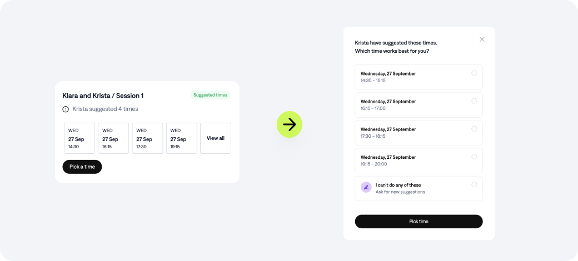Open View all suggested times

pos(216,138)
